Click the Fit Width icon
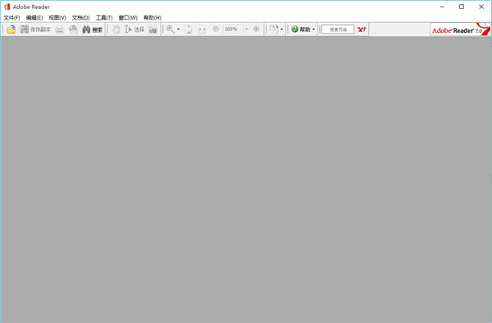This screenshot has height=323, width=492. (x=202, y=30)
